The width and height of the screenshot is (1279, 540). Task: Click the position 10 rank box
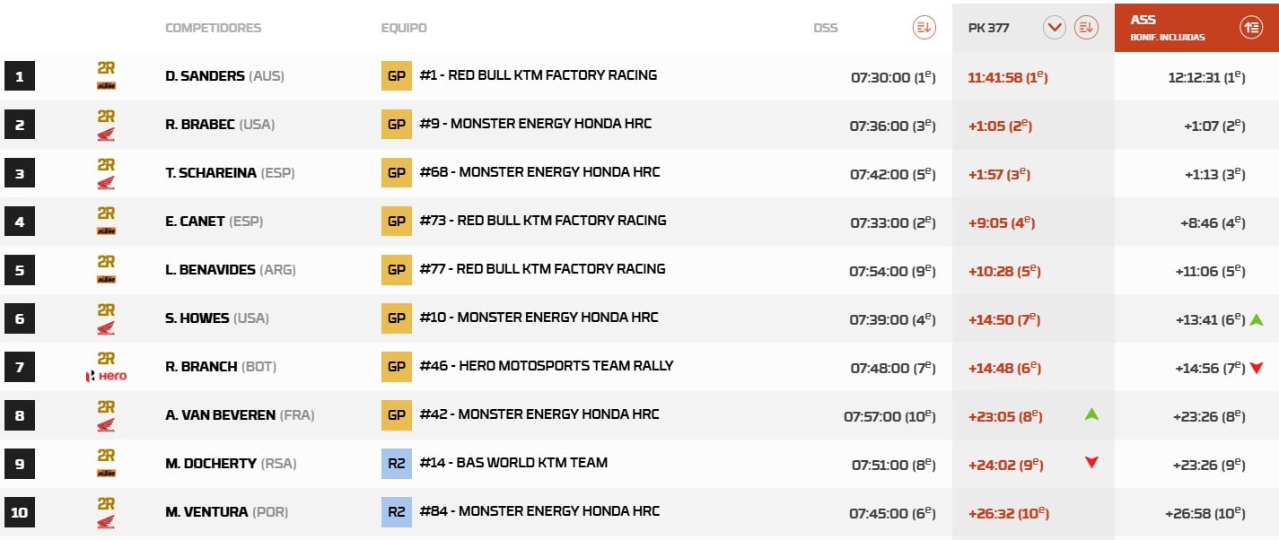20,513
